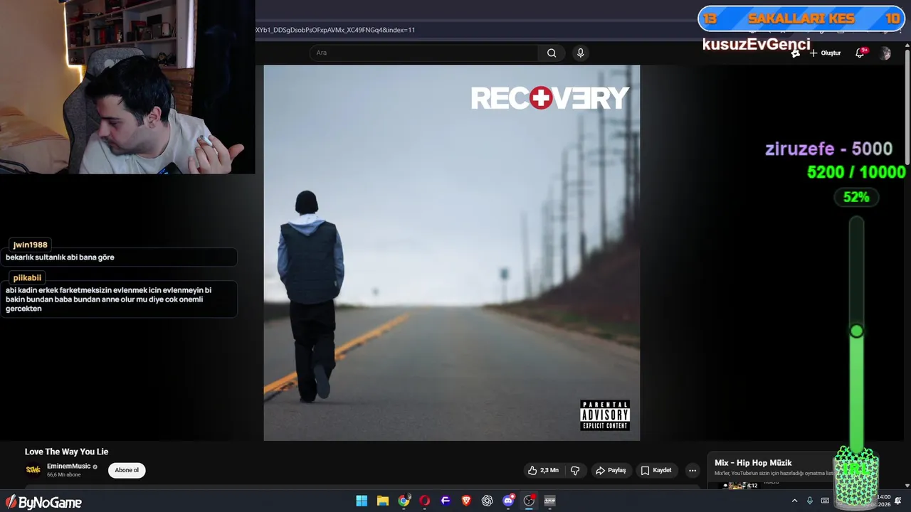The image size is (911, 512).
Task: Focus the Ara search input field
Action: pyautogui.click(x=424, y=53)
